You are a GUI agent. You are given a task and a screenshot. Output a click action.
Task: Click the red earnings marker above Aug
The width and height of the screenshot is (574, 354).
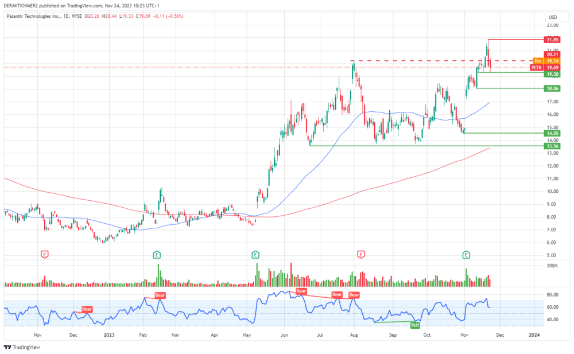click(361, 254)
